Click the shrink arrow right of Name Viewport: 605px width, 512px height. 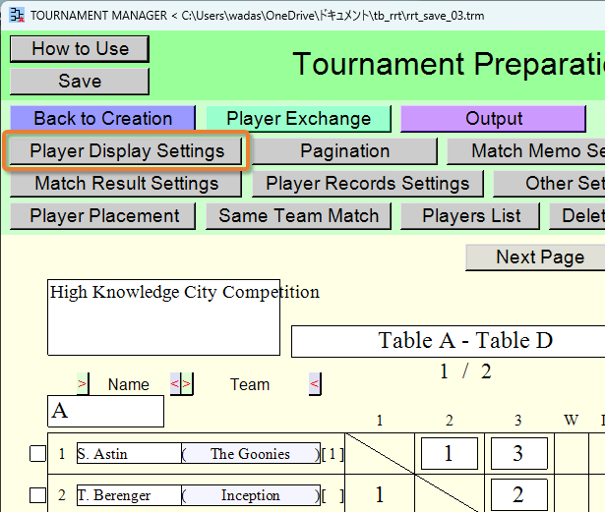(x=175, y=383)
